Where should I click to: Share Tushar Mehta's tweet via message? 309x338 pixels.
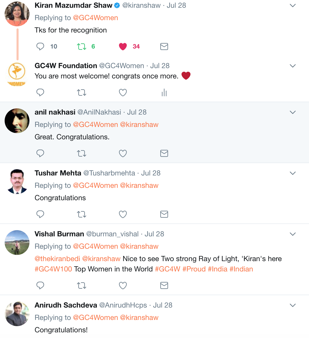(164, 214)
